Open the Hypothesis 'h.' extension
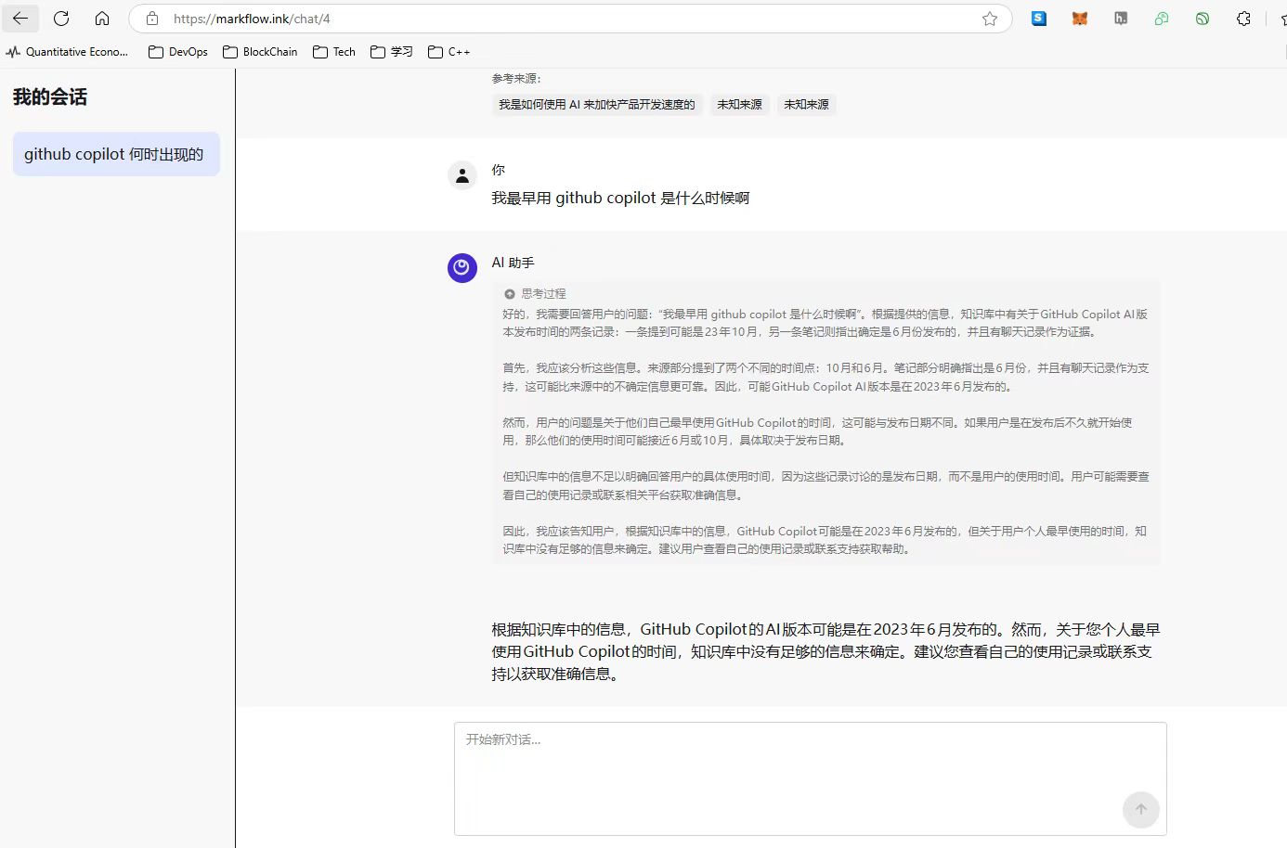Image resolution: width=1287 pixels, height=848 pixels. 1121,19
